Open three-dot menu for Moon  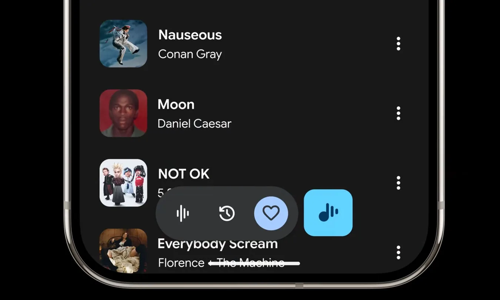(399, 113)
